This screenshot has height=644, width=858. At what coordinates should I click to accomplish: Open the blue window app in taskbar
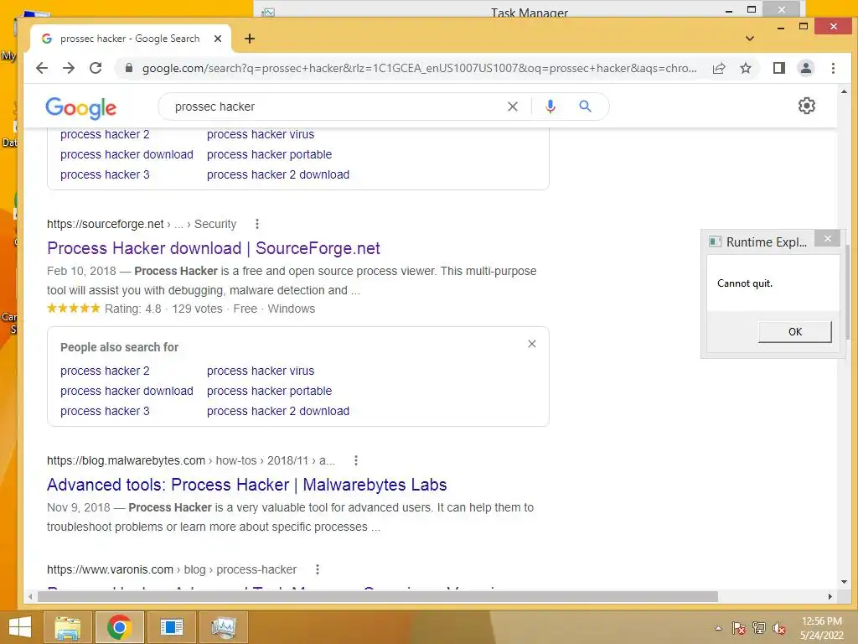[x=171, y=627]
